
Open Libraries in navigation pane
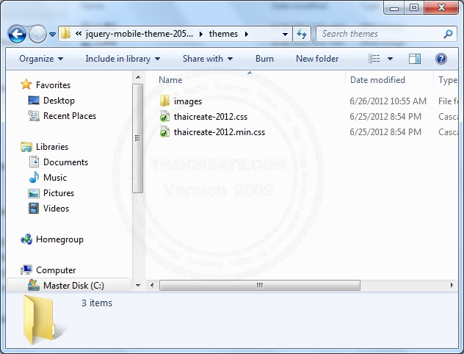tap(52, 147)
